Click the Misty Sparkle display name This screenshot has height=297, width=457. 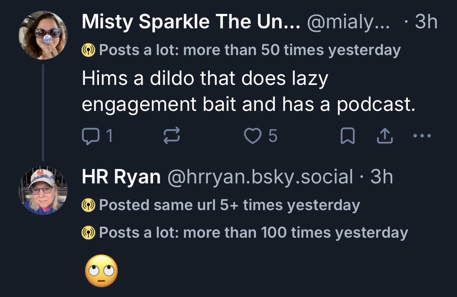pos(191,22)
